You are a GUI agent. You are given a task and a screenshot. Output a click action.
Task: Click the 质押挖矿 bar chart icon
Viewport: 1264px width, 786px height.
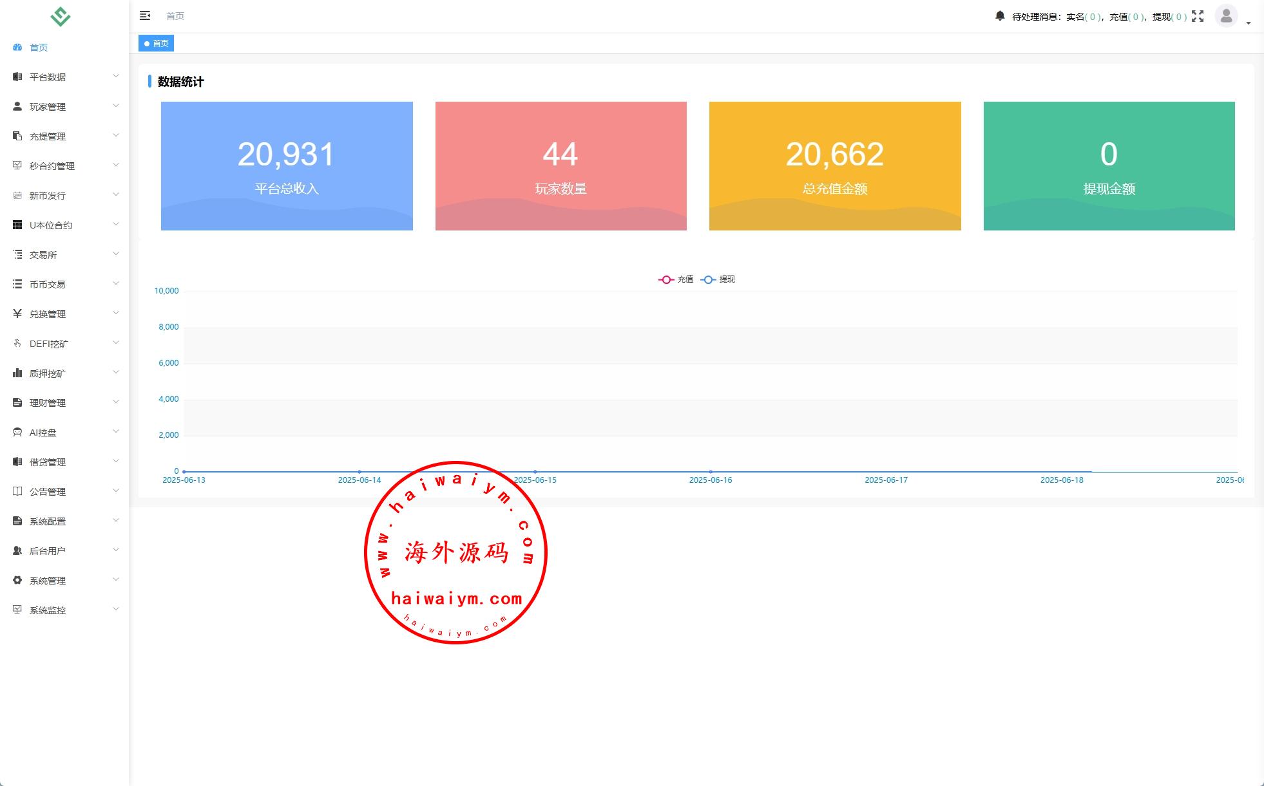(x=17, y=373)
